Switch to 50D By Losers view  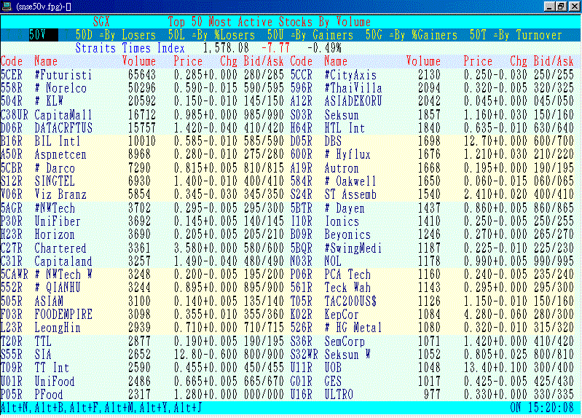coord(115,35)
